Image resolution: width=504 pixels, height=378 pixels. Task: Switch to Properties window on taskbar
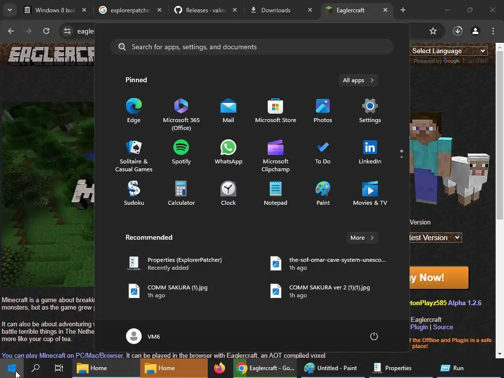(x=401, y=368)
